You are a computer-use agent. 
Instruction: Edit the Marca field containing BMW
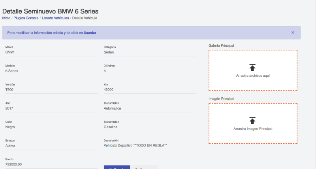click(51, 52)
